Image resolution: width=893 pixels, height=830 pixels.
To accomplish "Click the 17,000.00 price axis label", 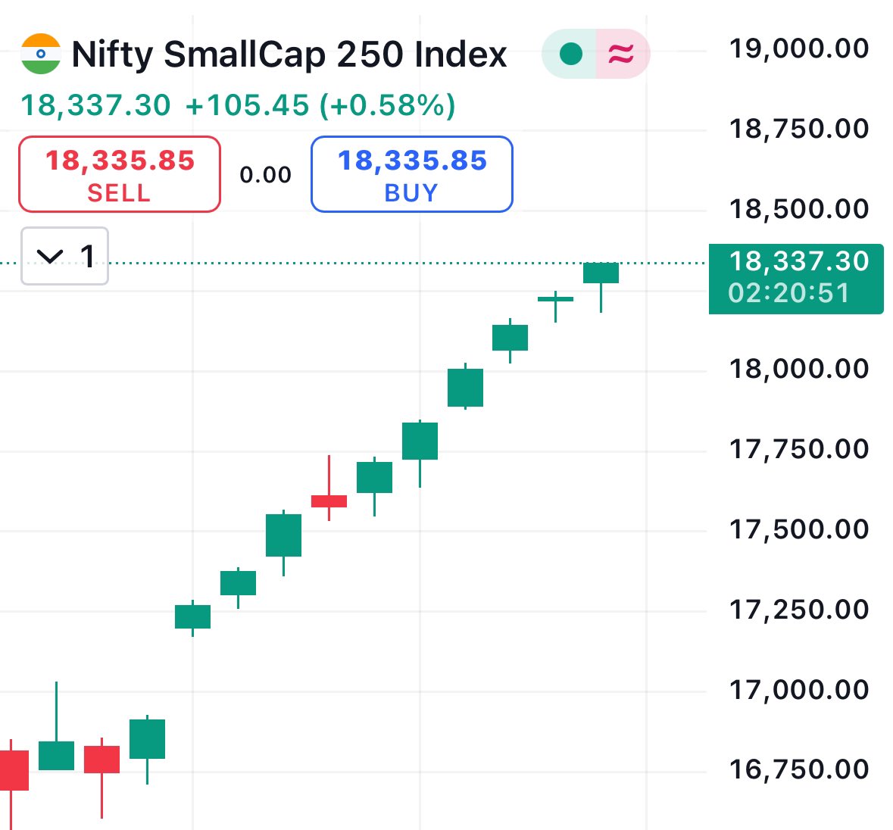I will coord(798,690).
